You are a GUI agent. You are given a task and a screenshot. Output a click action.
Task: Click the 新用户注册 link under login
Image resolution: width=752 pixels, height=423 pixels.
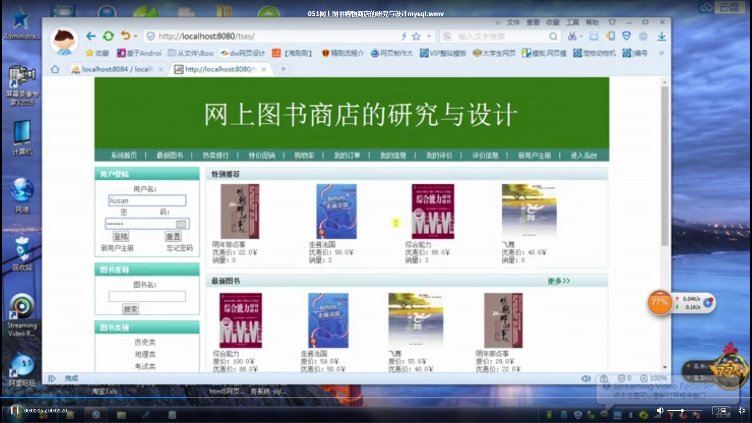[x=117, y=248]
